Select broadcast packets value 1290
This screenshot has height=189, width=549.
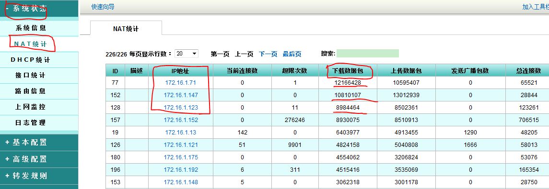click(x=470, y=133)
